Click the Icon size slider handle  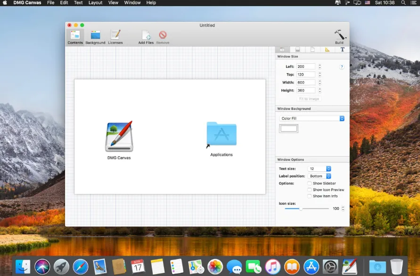pyautogui.click(x=301, y=209)
